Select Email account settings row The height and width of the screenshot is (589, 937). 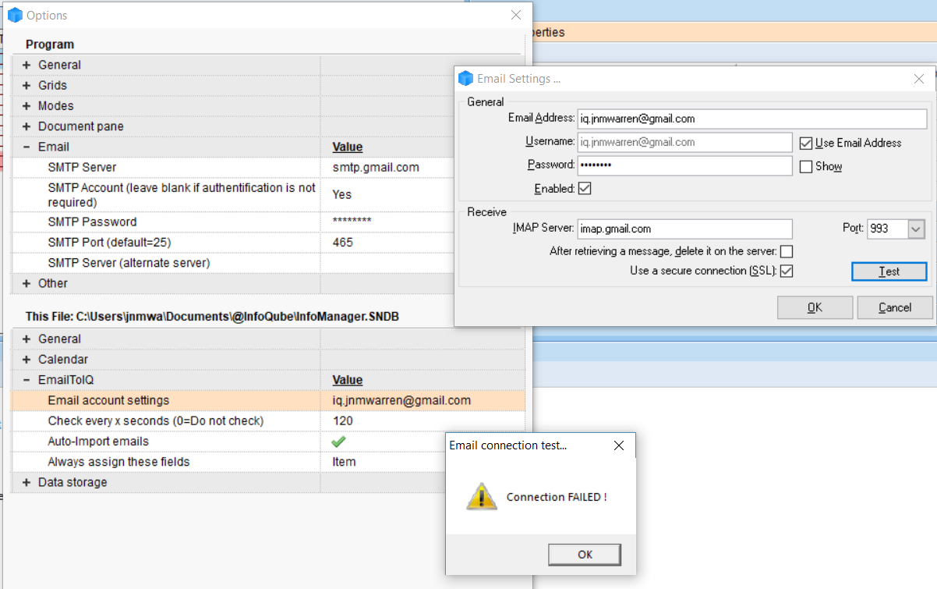tap(267, 400)
